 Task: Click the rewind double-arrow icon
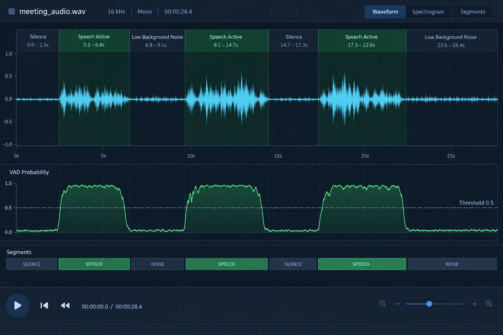click(x=65, y=306)
